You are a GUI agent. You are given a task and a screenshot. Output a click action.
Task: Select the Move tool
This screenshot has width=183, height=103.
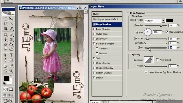[11, 19]
